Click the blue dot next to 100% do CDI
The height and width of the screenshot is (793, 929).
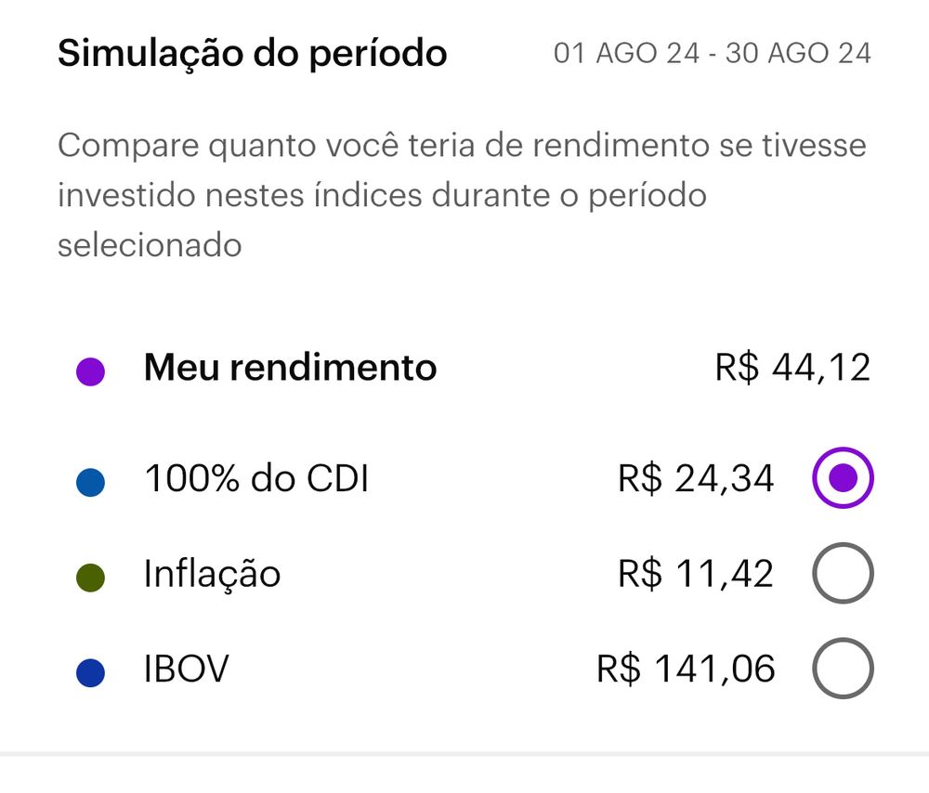pos(90,482)
